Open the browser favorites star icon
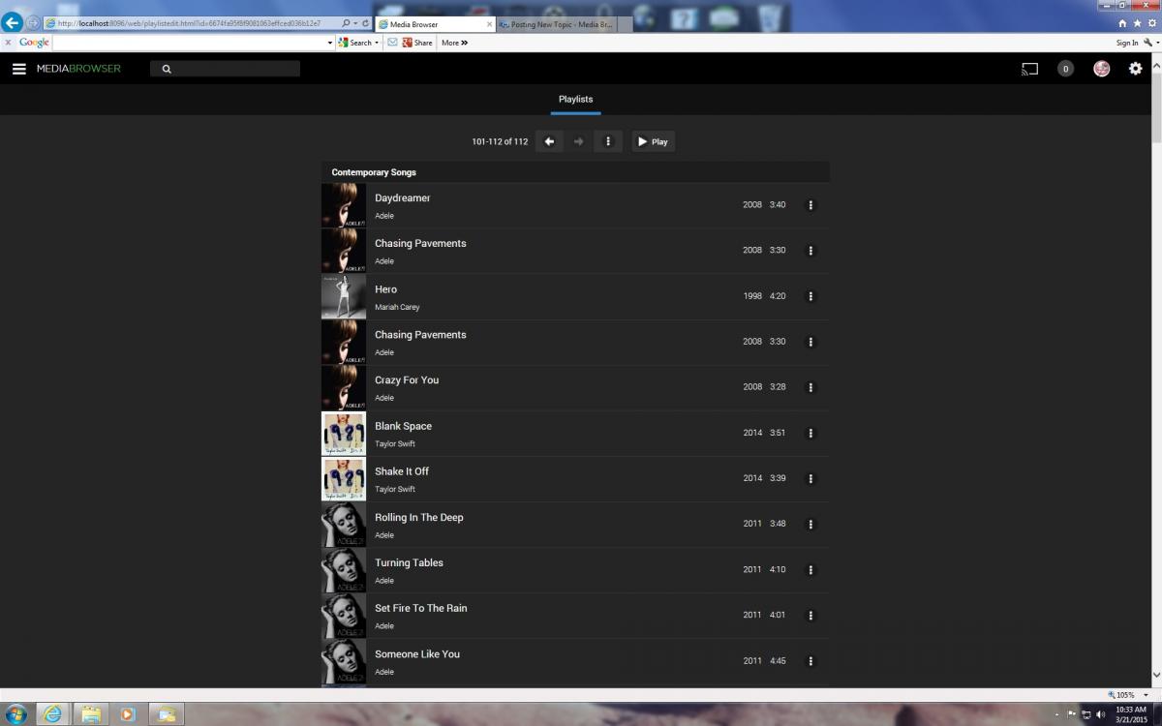The image size is (1162, 726). click(x=1136, y=23)
